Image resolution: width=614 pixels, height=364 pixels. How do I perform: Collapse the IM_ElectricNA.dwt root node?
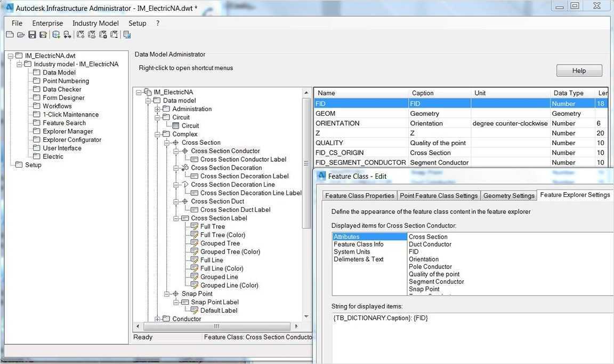pyautogui.click(x=11, y=56)
